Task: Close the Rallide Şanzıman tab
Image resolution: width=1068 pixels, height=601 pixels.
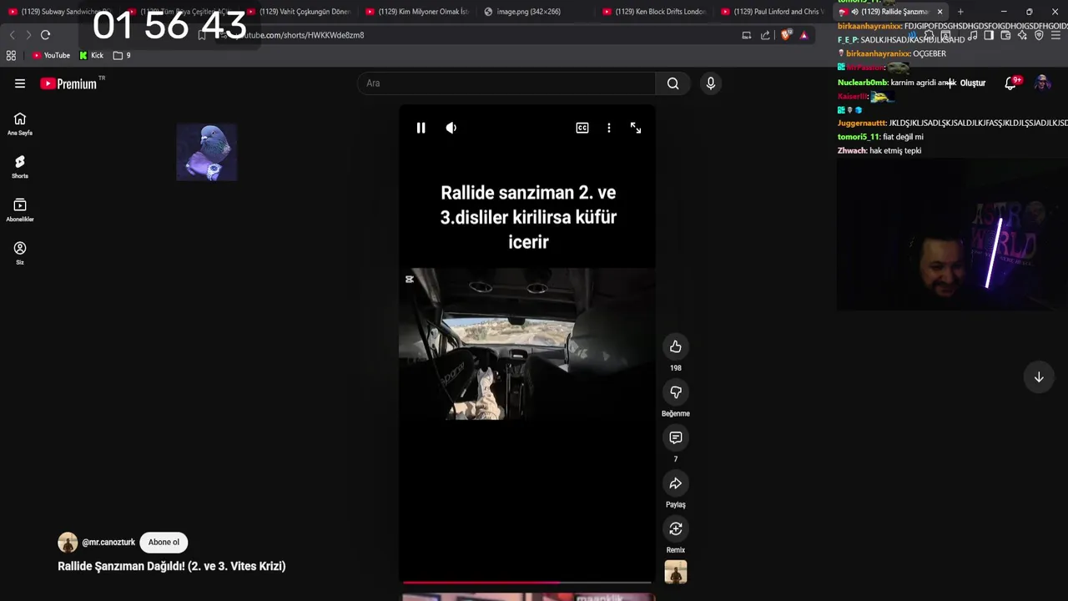Action: [x=940, y=12]
